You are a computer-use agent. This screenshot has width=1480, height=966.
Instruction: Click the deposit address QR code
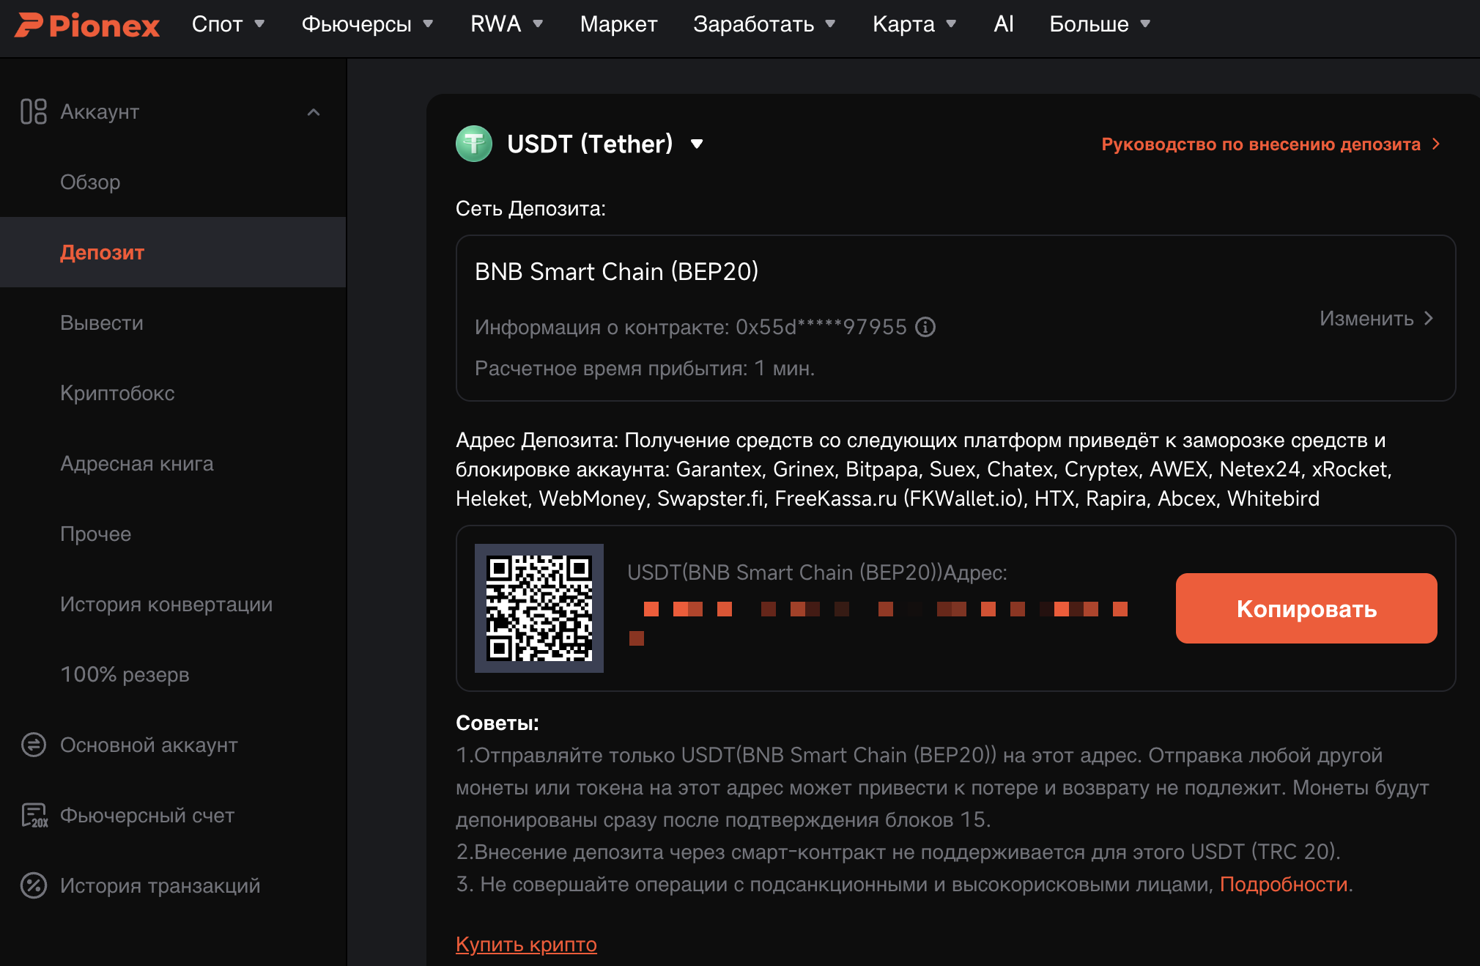[539, 608]
